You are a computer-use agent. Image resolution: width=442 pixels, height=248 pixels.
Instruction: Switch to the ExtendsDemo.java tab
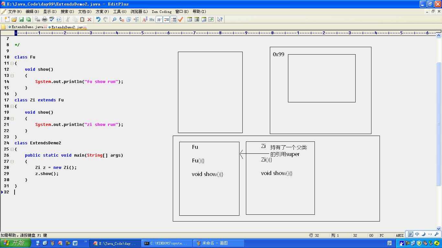tap(27, 27)
